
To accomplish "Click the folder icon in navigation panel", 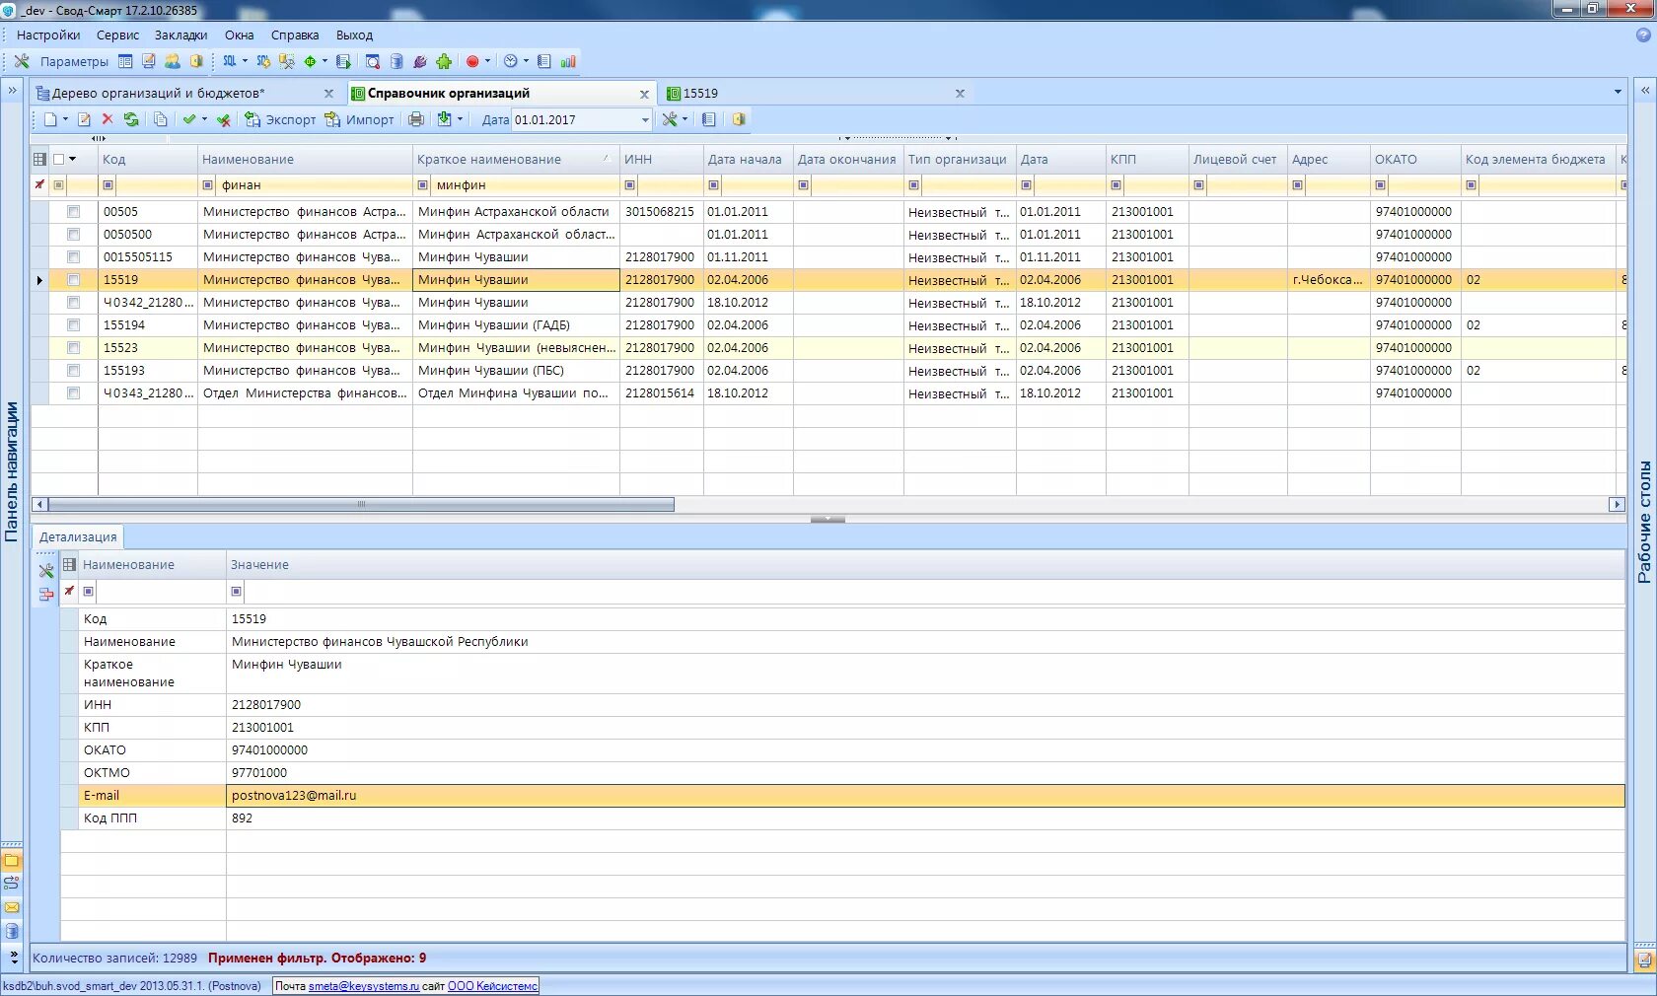I will click(x=12, y=861).
